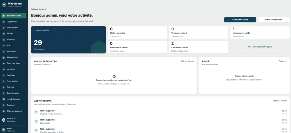Viewport: 291px width, 133px height.
Task: Click the admin avatar circle
Action: pos(3,130)
